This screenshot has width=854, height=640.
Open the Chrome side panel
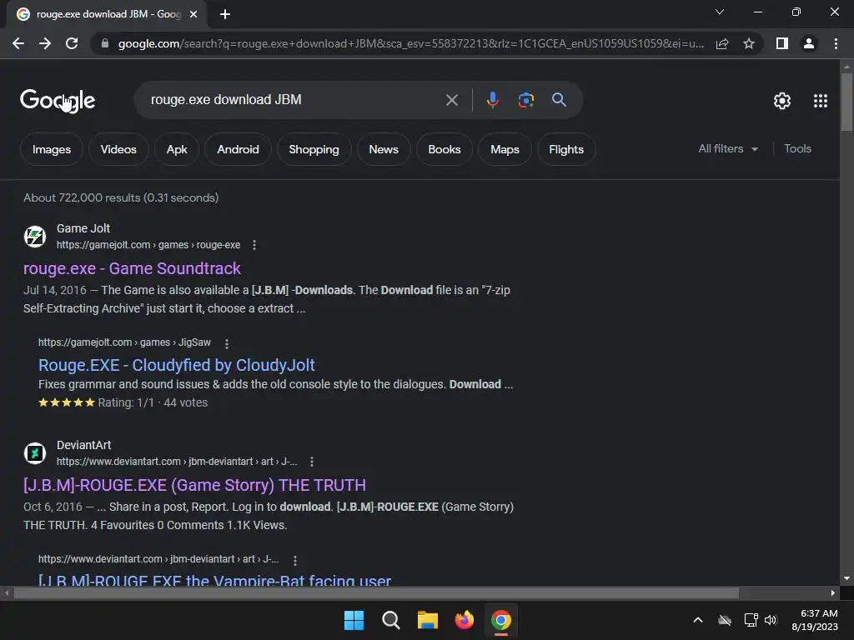click(782, 43)
